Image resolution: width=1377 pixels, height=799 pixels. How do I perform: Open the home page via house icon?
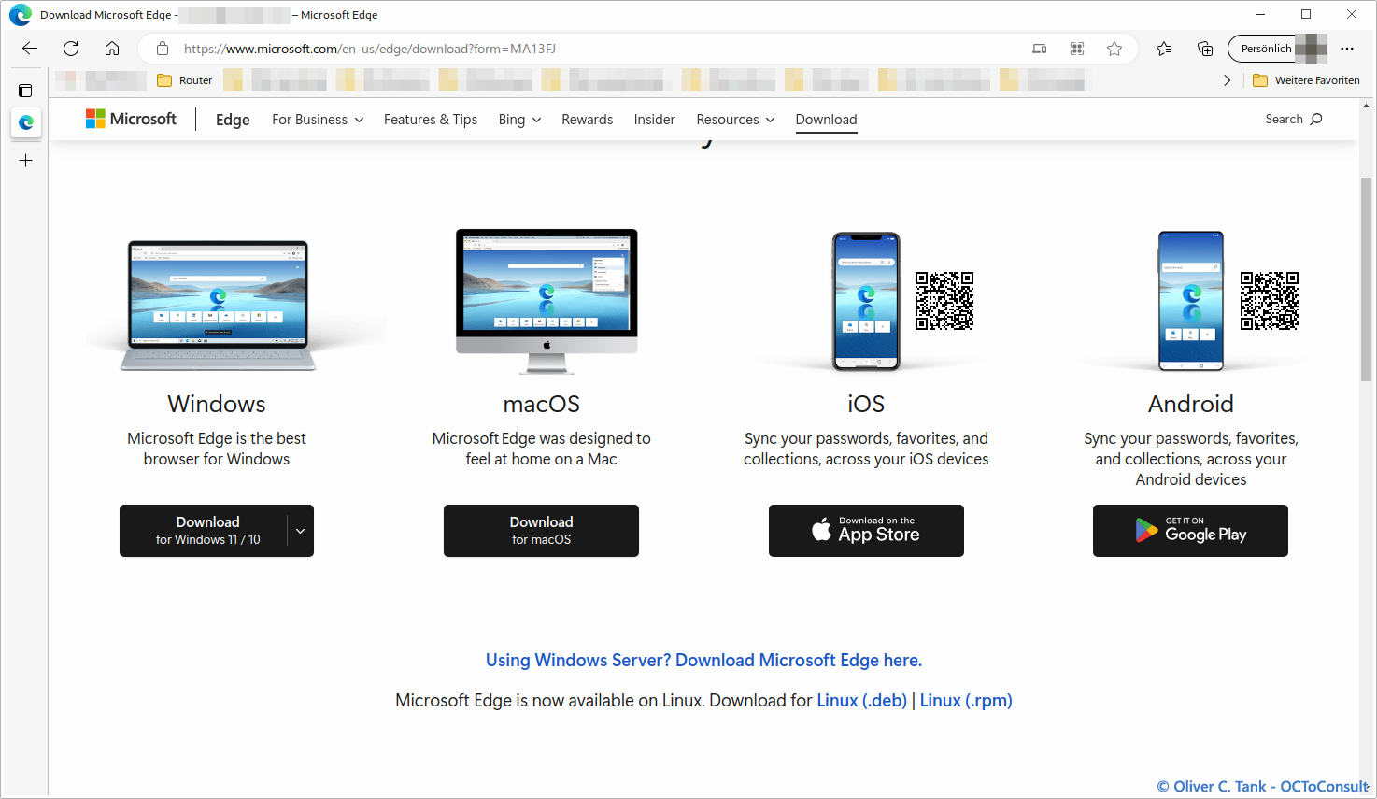coord(112,49)
